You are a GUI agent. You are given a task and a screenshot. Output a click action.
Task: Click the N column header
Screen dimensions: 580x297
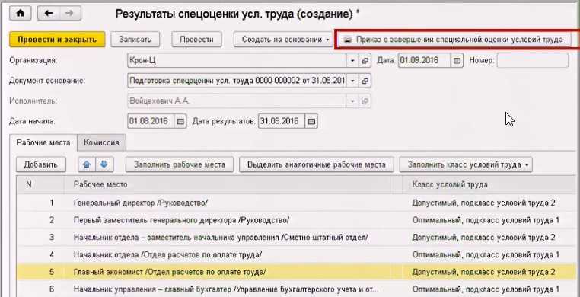[x=40, y=184]
